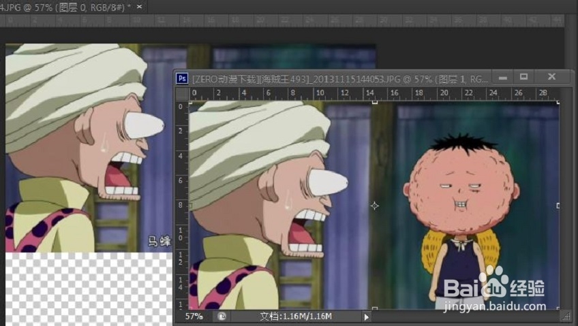Click the bottom-center transform handle
578x326 pixels.
(x=374, y=308)
